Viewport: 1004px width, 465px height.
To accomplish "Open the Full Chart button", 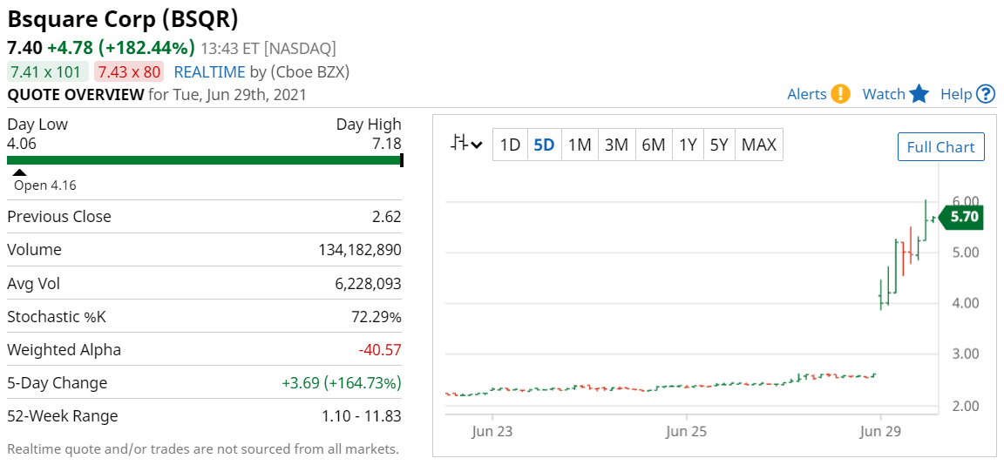I will pos(940,147).
